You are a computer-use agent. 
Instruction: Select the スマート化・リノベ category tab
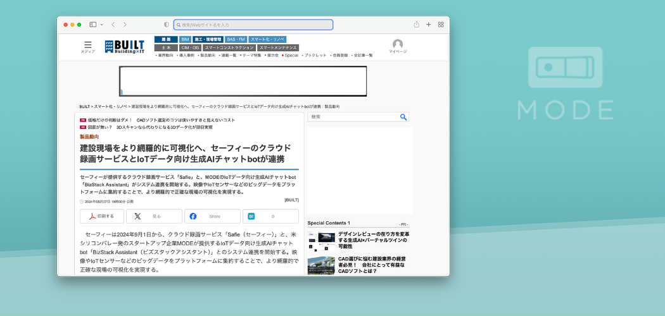pyautogui.click(x=268, y=39)
